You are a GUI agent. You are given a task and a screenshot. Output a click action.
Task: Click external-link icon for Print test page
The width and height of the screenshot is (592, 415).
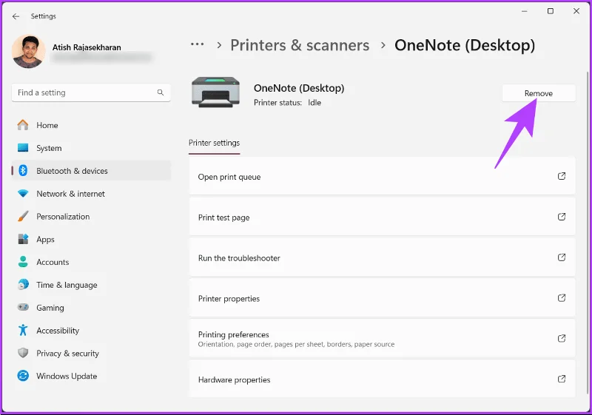(x=562, y=217)
